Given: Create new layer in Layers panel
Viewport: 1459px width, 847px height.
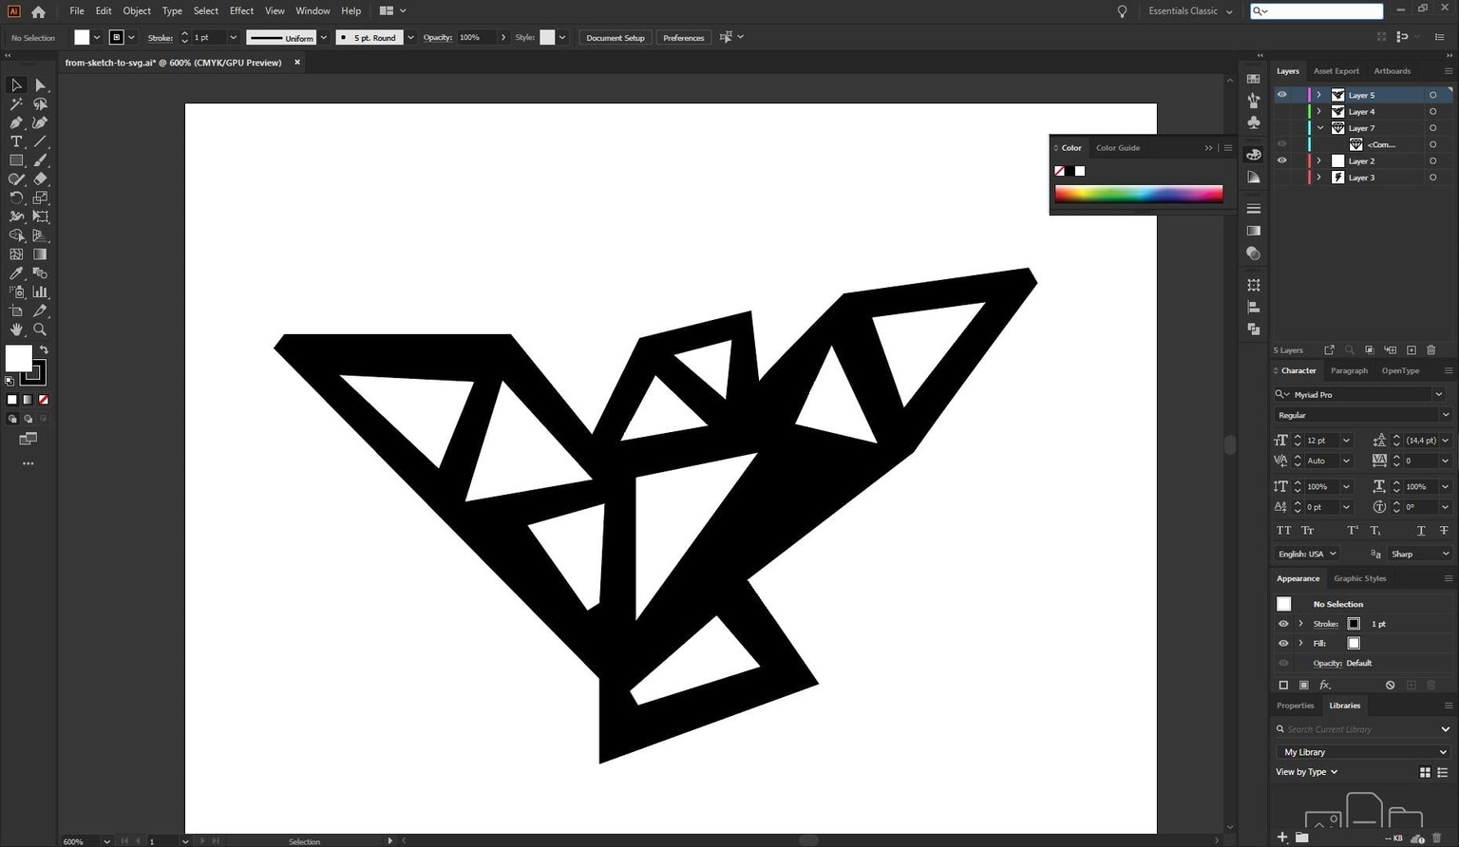Looking at the screenshot, I should pos(1412,350).
